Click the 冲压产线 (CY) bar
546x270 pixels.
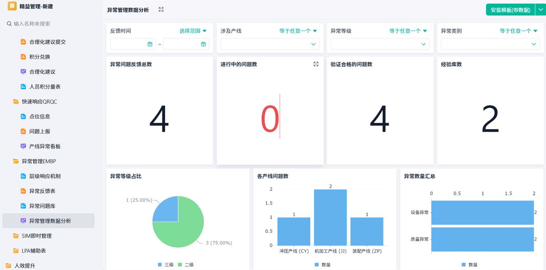click(294, 231)
